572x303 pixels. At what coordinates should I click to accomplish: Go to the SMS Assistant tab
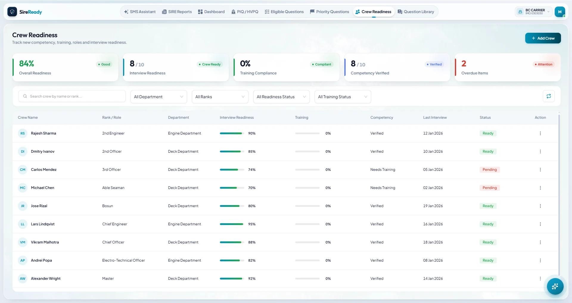coord(140,12)
